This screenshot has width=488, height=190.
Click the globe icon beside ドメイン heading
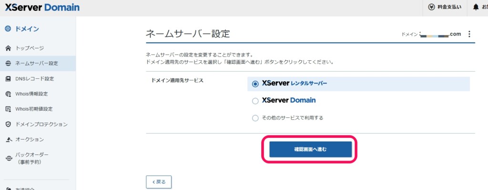click(8, 29)
